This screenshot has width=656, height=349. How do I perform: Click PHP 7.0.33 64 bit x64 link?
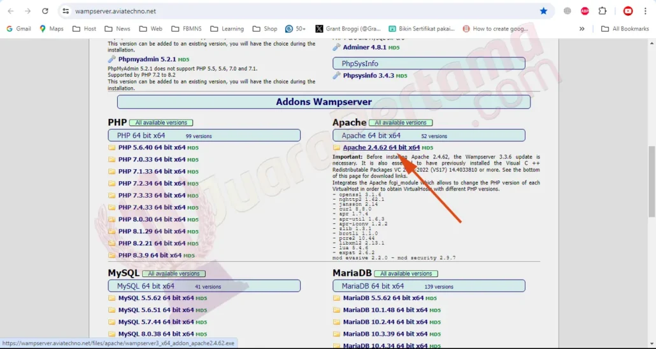coord(152,160)
